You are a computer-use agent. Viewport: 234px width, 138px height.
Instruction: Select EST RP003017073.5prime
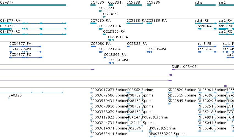92,93
